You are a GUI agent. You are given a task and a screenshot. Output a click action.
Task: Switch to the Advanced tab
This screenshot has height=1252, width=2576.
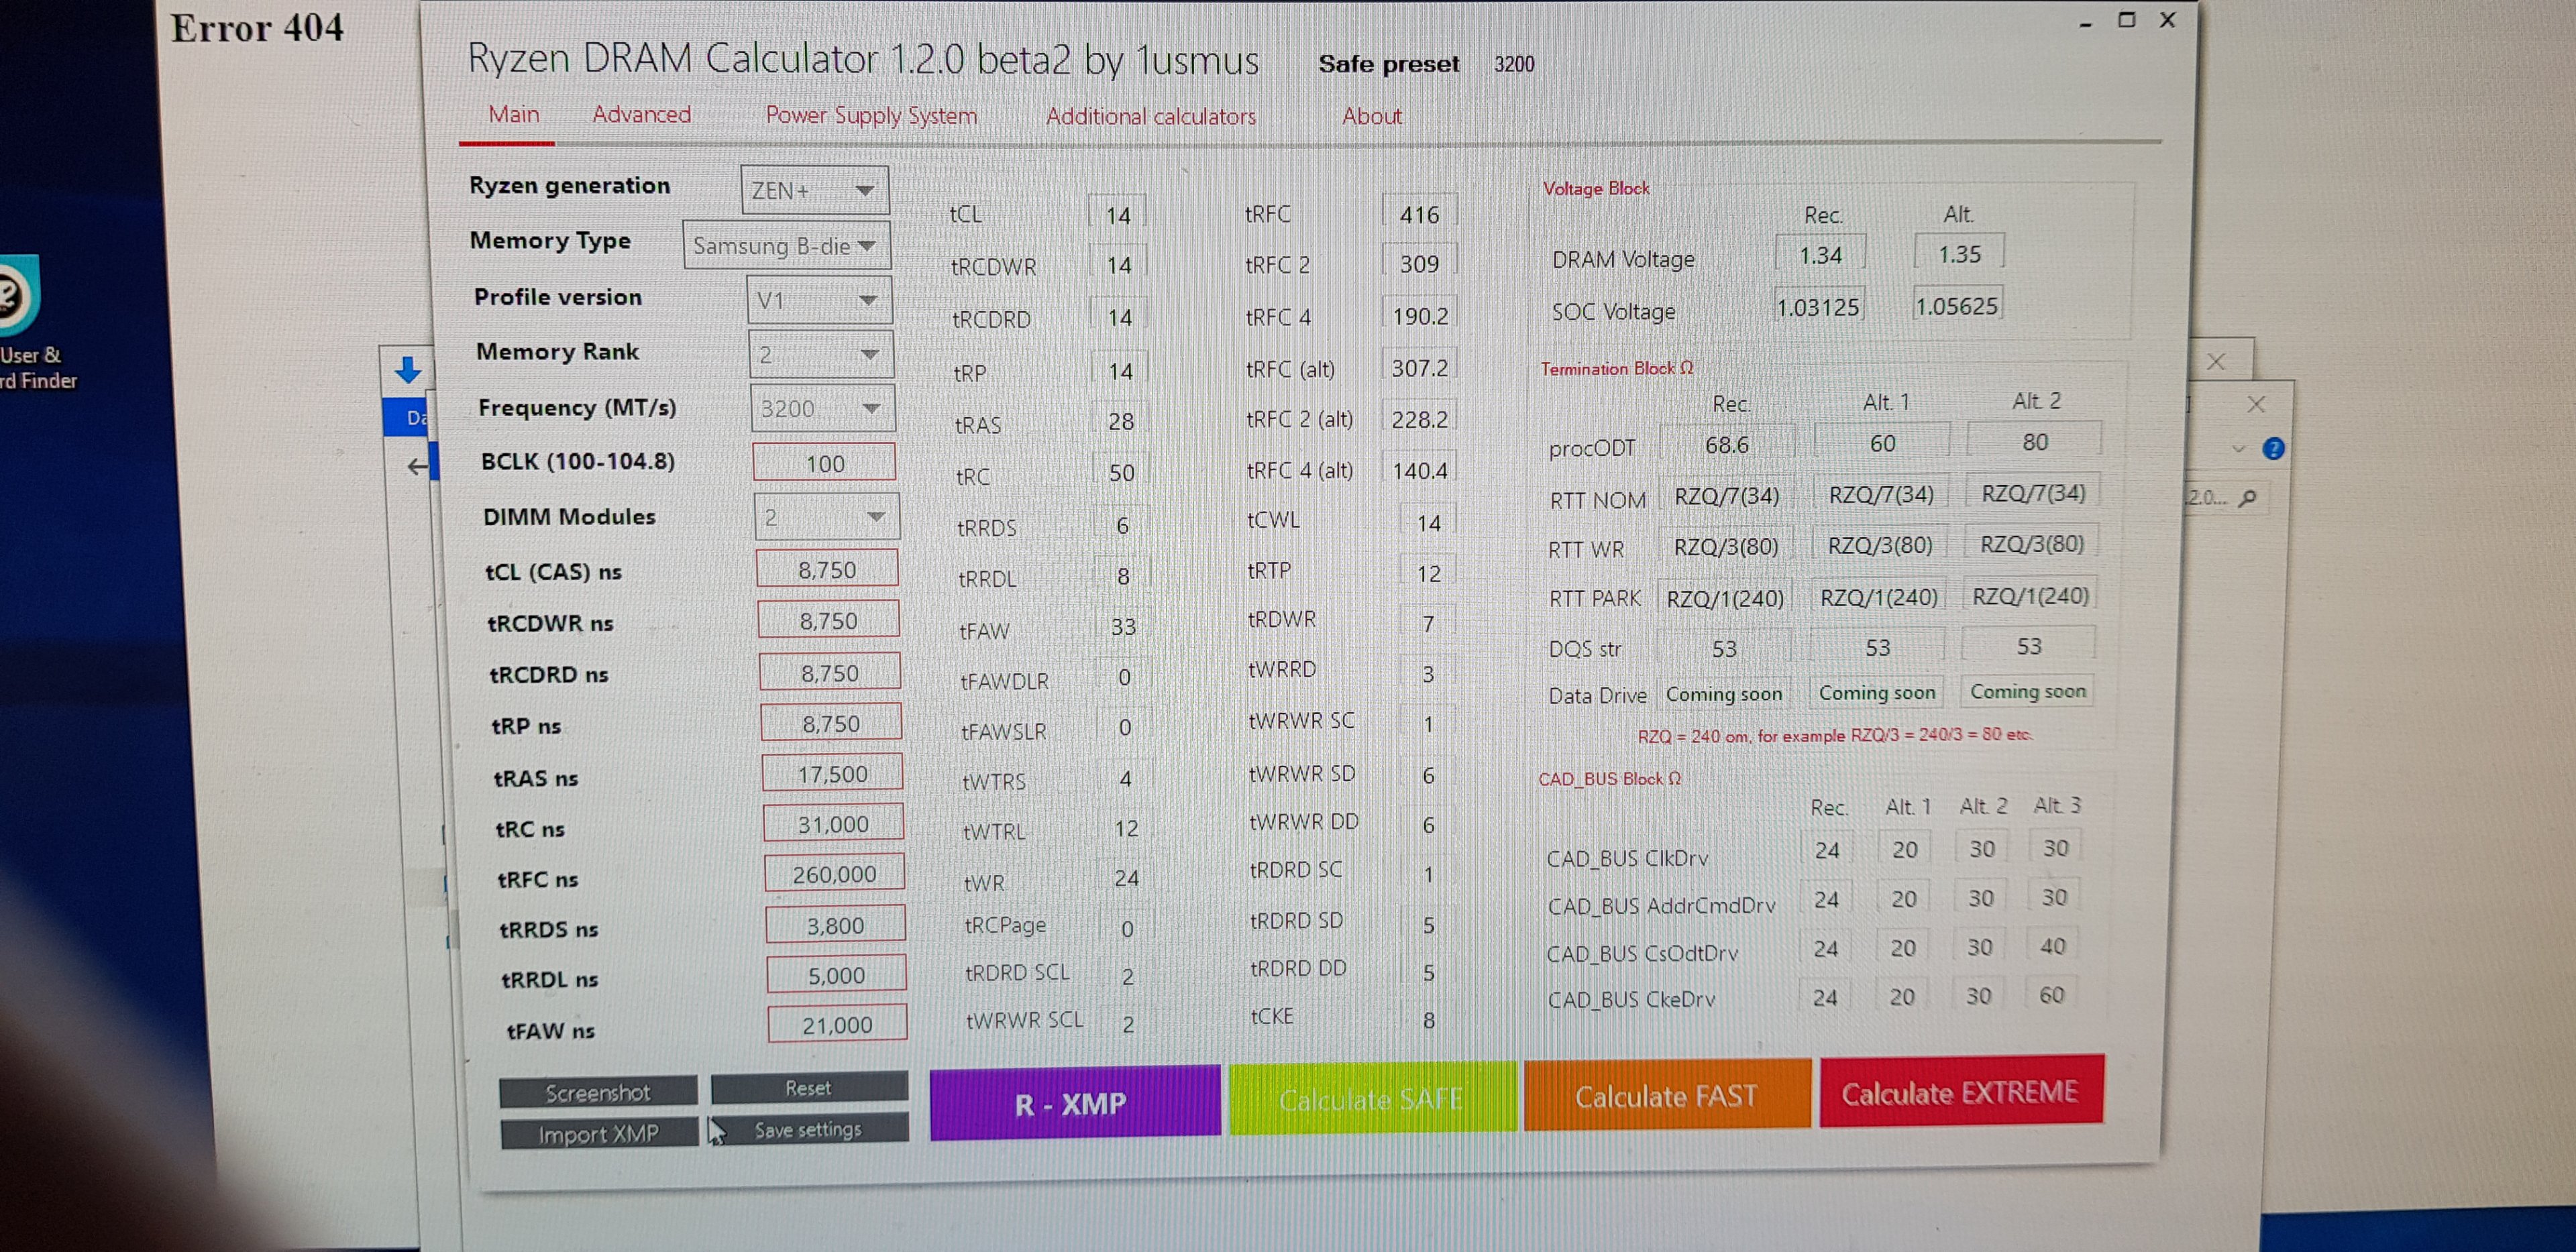[x=641, y=115]
